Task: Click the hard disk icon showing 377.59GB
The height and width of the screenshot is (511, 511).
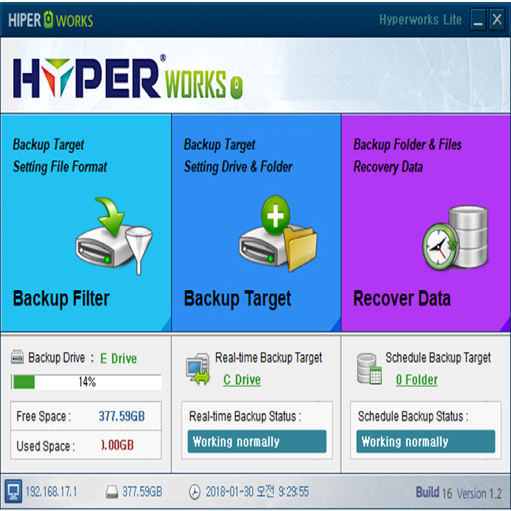Action: (x=111, y=492)
